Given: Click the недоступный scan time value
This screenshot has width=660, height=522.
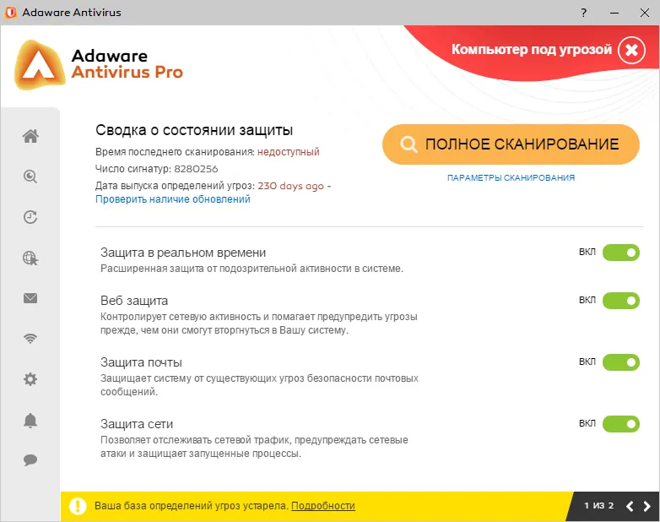Looking at the screenshot, I should click(289, 152).
